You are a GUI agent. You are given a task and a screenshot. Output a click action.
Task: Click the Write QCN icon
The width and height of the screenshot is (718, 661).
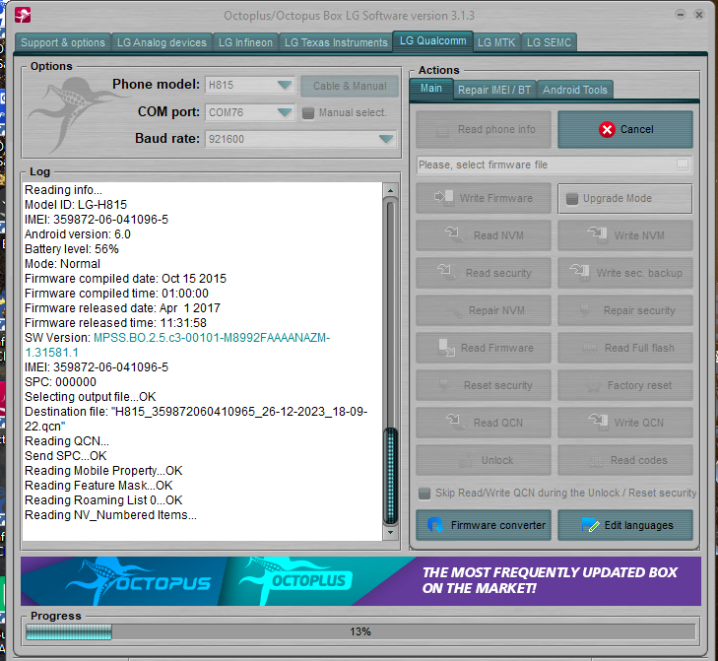click(596, 423)
